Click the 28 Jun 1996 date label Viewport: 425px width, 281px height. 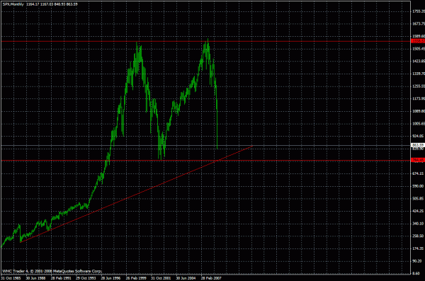(x=110, y=278)
